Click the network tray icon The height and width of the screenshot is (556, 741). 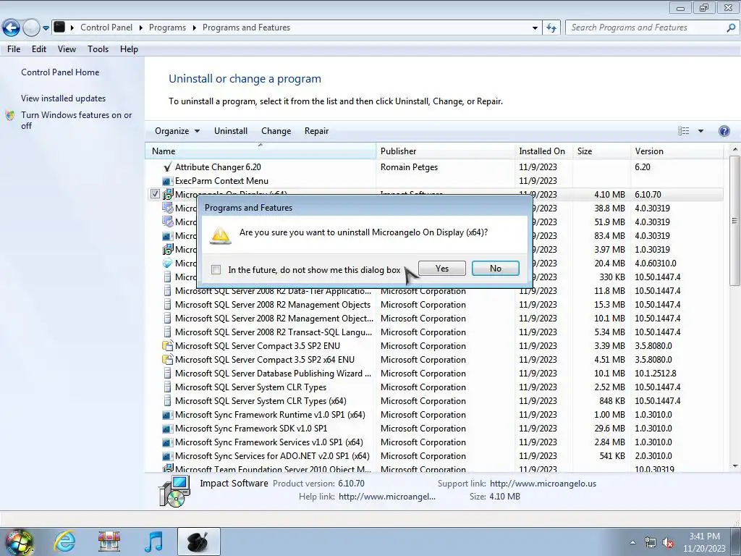coord(651,543)
